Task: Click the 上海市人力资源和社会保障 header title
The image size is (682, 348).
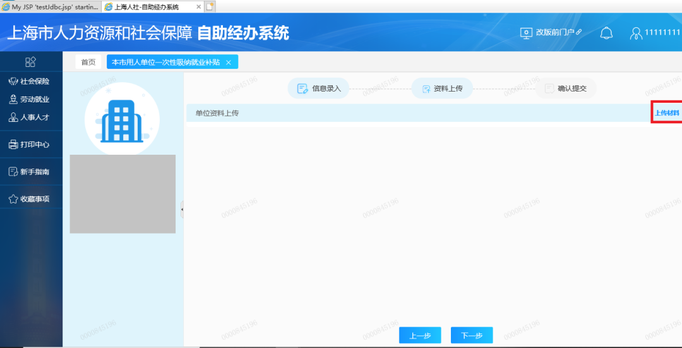Action: 100,33
